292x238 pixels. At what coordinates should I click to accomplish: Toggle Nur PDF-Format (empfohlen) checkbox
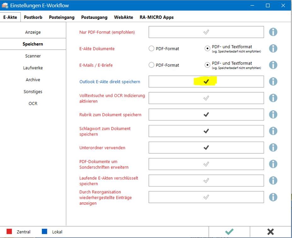tap(206, 32)
